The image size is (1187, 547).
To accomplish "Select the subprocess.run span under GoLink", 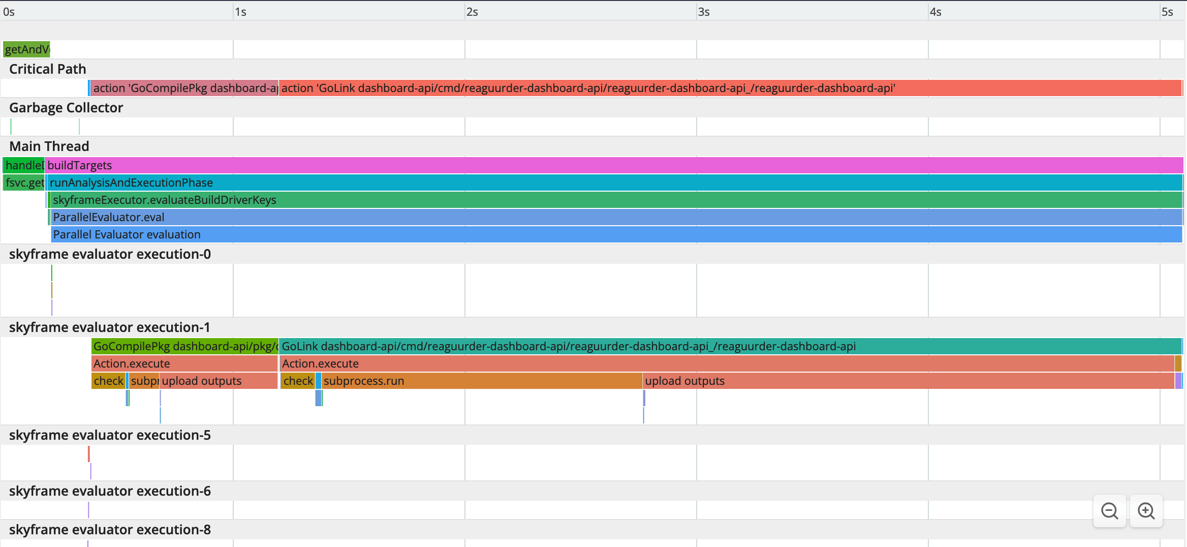I will [482, 381].
